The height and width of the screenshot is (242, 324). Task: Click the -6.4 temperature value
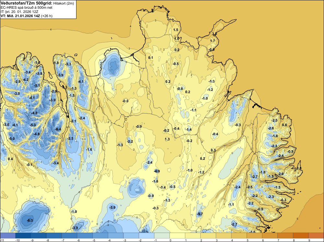click(58, 129)
